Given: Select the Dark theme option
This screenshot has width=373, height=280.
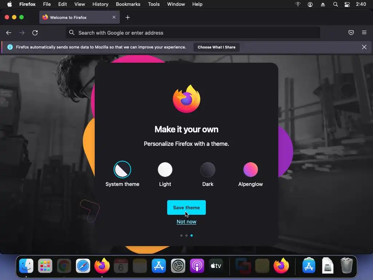Looking at the screenshot, I should [x=208, y=174].
